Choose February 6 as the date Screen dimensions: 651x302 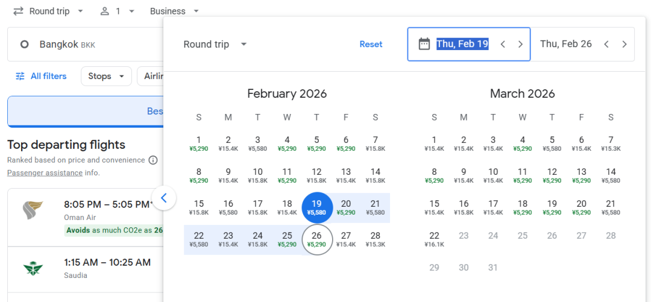346,143
